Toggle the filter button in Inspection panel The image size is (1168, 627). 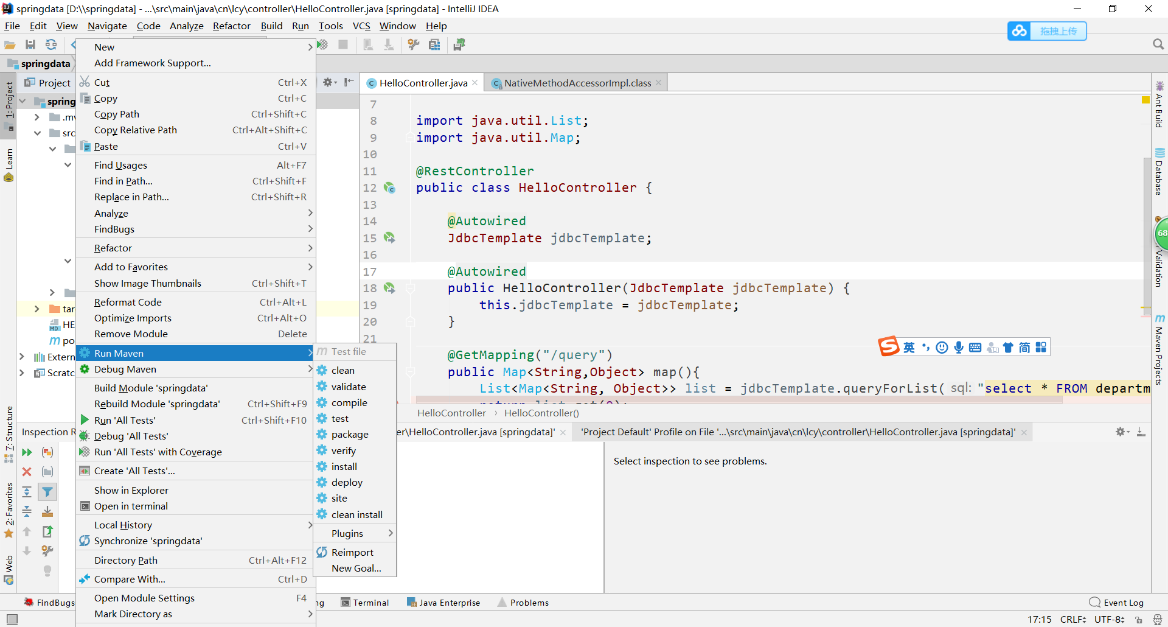pos(47,492)
